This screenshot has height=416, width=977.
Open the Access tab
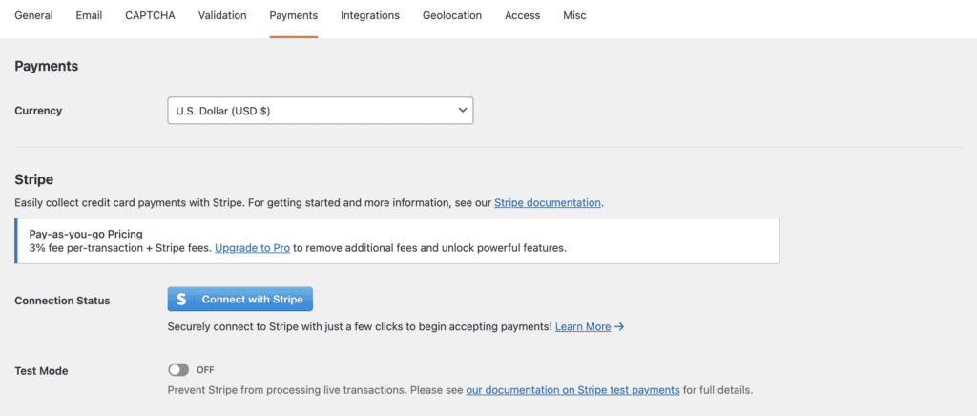[523, 15]
